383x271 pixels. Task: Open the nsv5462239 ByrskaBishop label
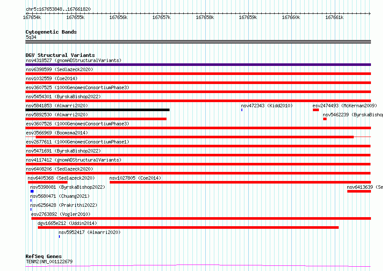[353, 115]
